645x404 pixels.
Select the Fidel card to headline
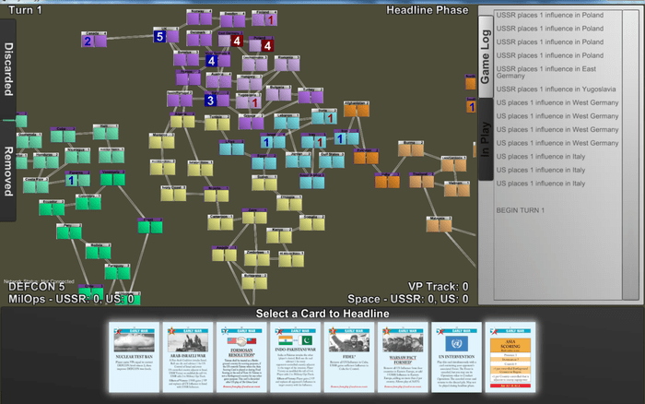point(349,357)
